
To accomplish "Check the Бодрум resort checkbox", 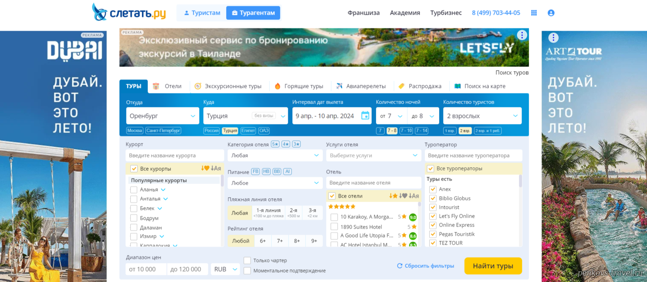I will click(x=134, y=218).
